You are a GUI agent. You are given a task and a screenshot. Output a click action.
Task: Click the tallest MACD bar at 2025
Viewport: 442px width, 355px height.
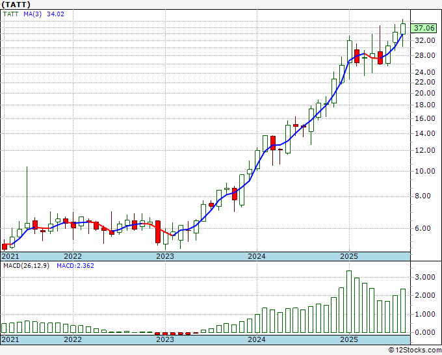click(x=349, y=302)
